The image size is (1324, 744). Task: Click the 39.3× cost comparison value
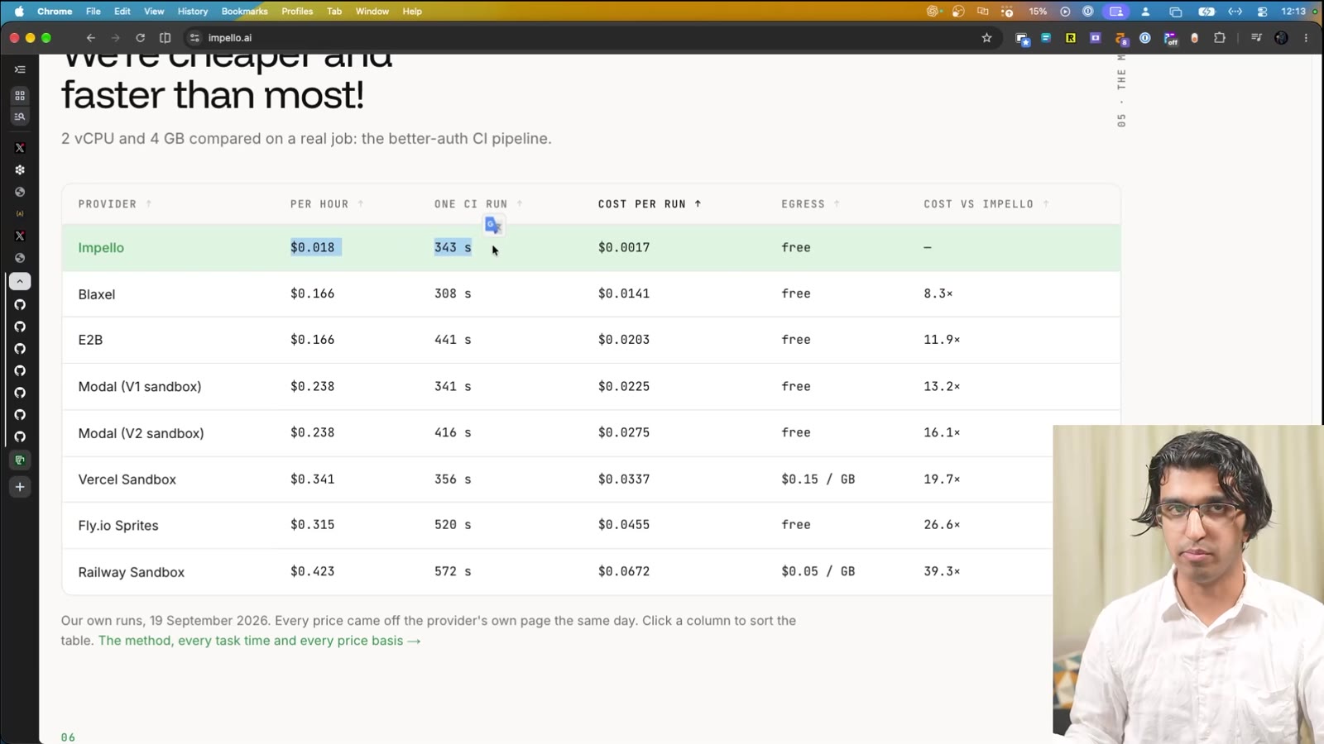(942, 571)
